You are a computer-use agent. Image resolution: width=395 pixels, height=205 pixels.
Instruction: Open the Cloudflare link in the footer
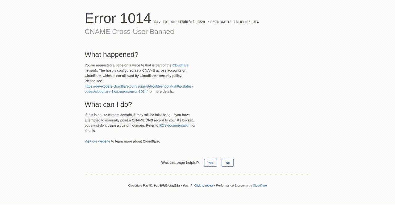[260, 186]
